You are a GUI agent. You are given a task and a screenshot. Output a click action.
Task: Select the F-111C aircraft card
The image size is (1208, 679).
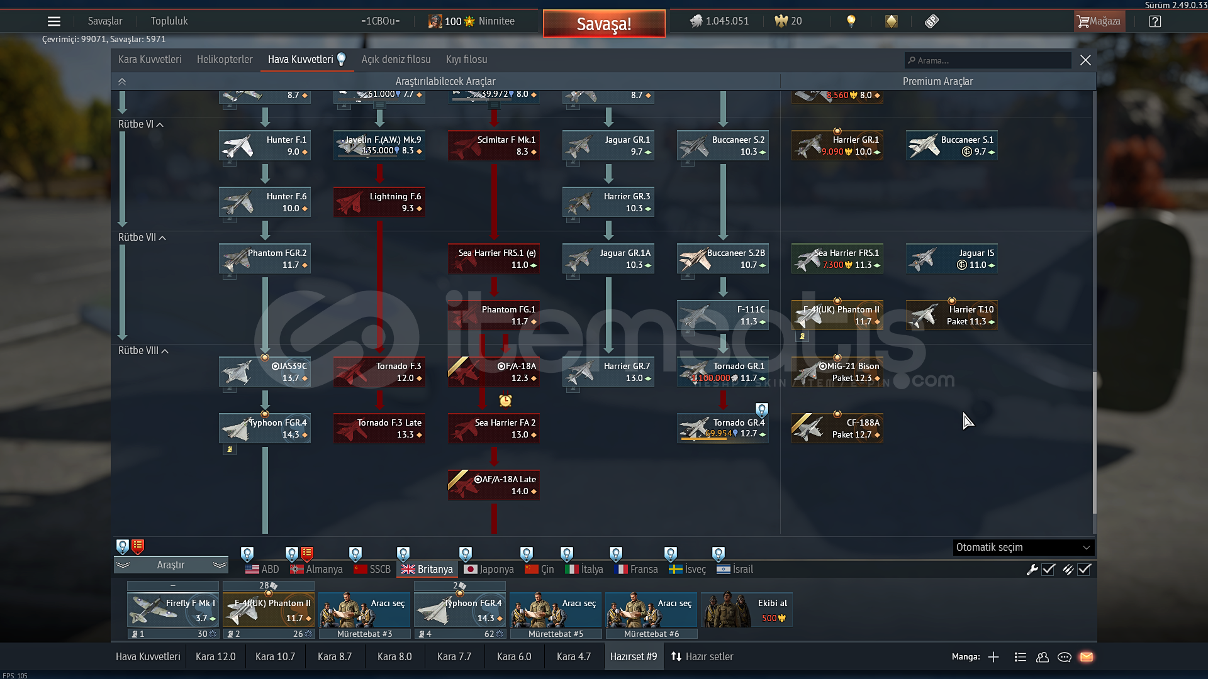tap(723, 315)
